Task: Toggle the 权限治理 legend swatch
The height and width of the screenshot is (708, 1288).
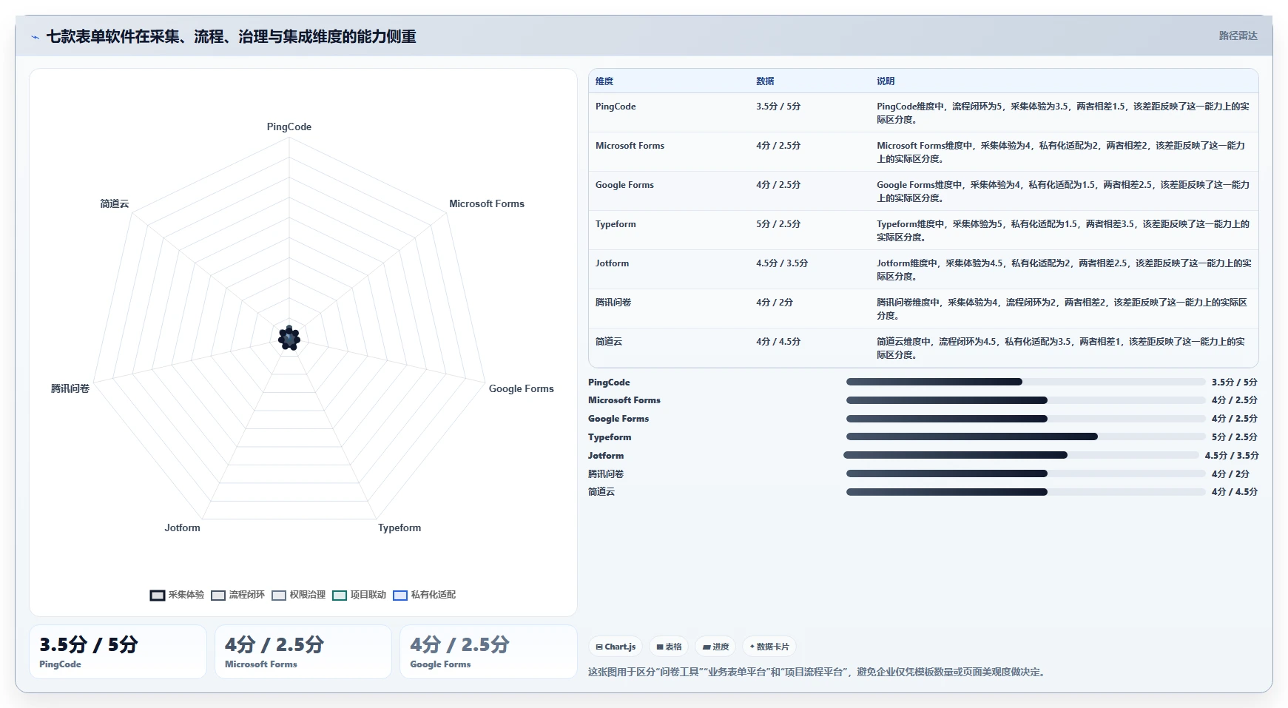Action: coord(279,596)
